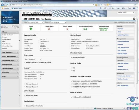Image resolution: width=139 pixels, height=110 pixels.
Task: Open the Performance Counters link
Action: 124,76
